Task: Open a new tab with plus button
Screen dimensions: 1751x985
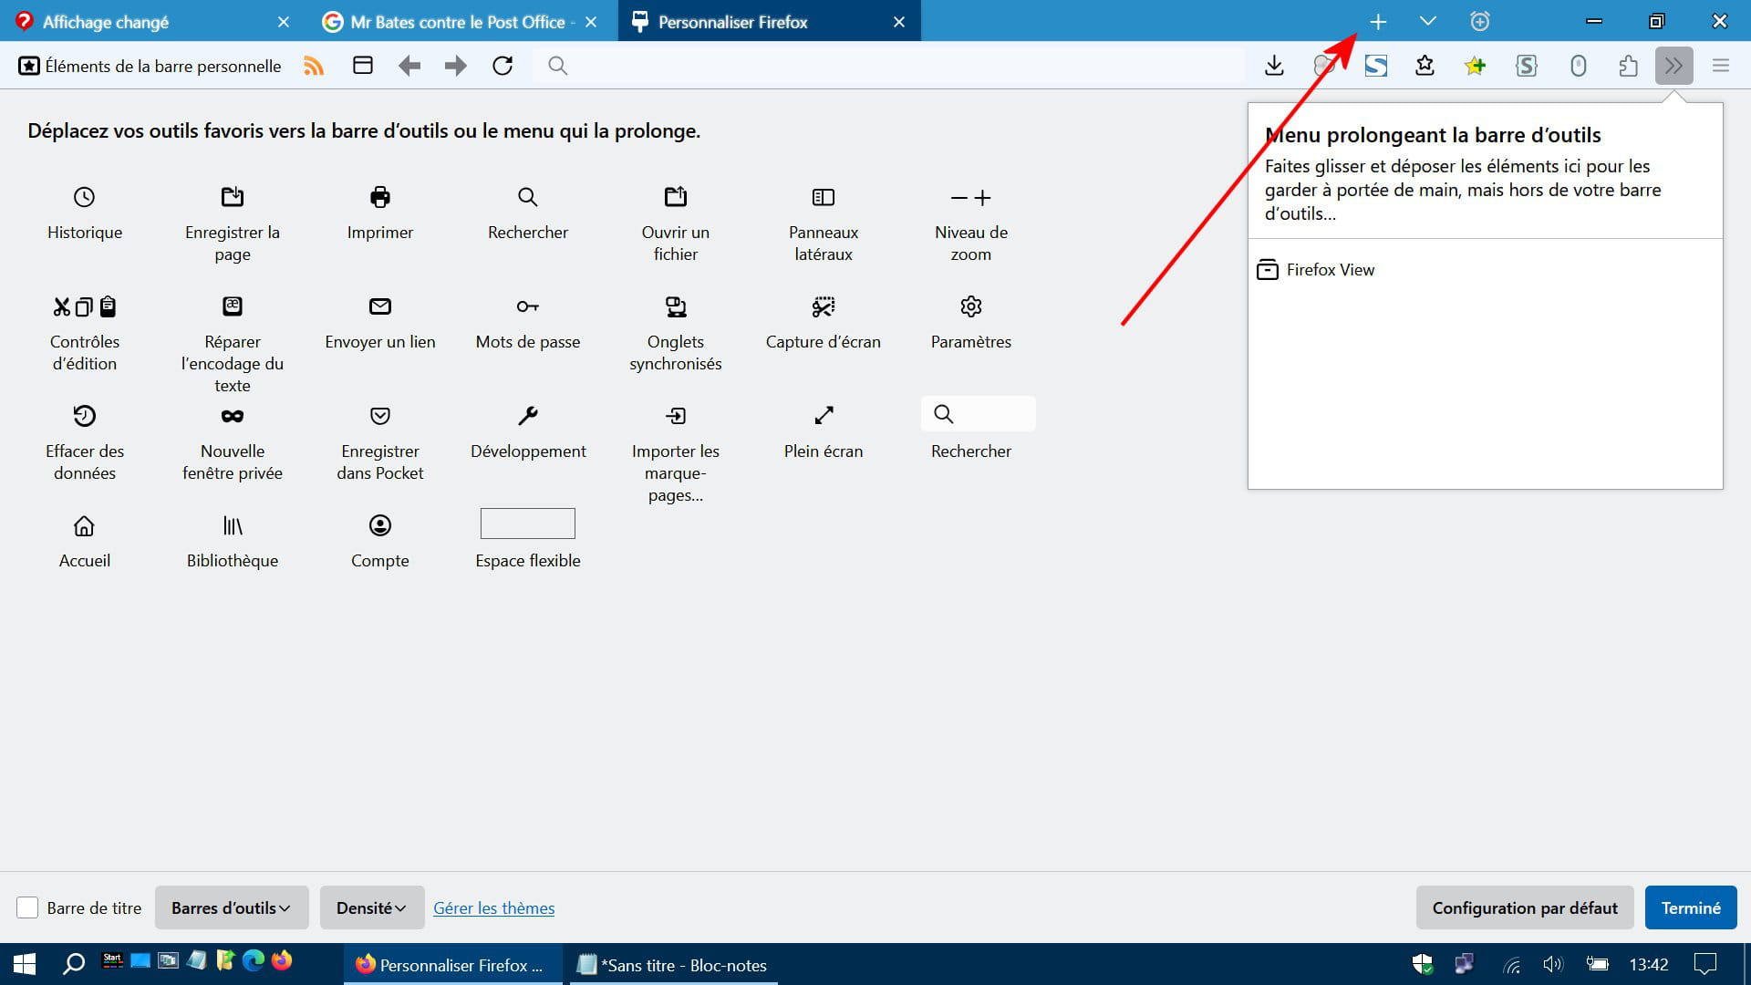Action: coord(1378,22)
